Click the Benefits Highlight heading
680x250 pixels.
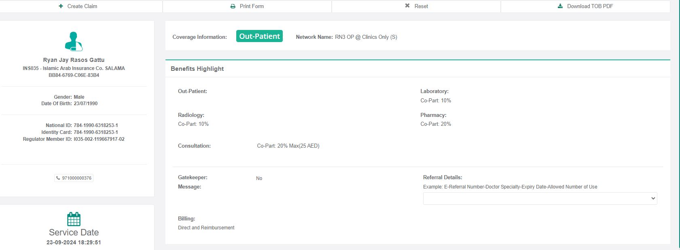(197, 69)
